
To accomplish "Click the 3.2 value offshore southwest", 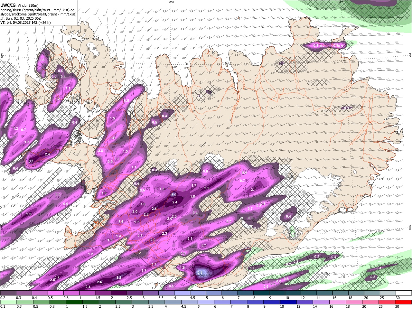I will click(118, 277).
